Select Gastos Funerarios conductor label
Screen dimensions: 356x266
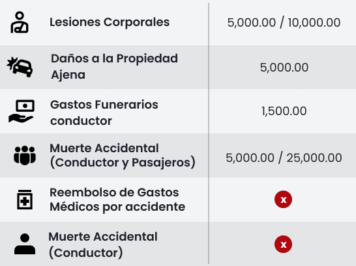coord(104,113)
